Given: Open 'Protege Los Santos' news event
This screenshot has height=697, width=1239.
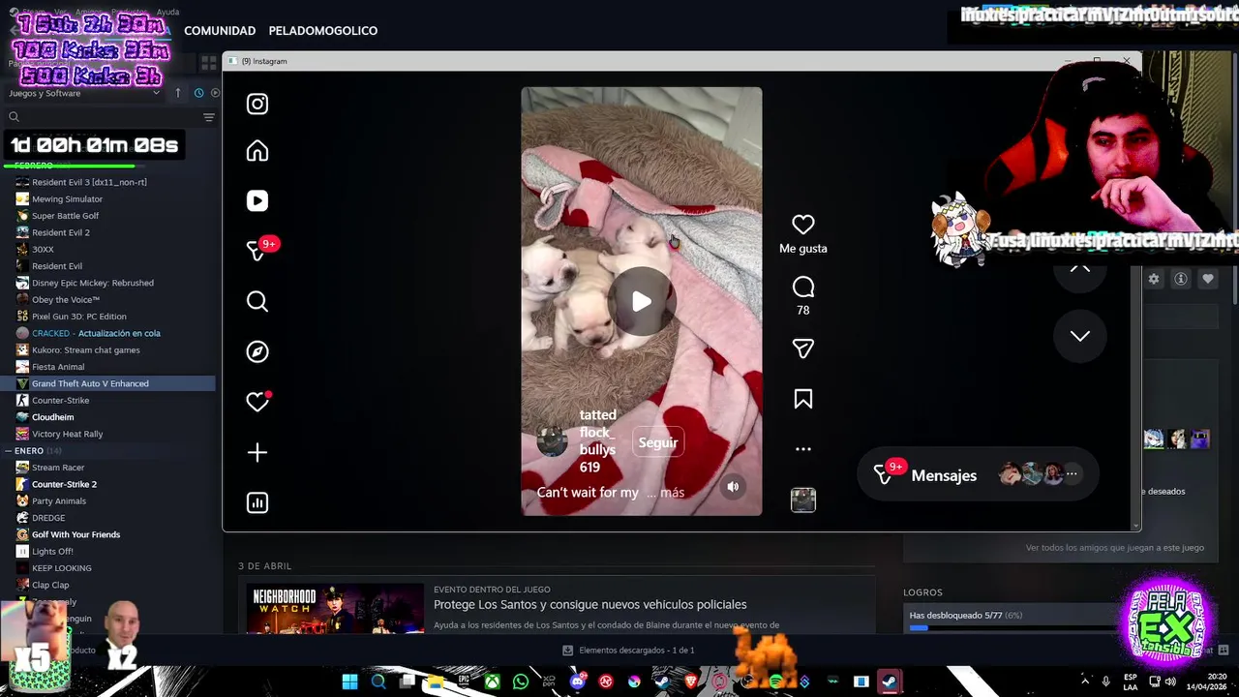Looking at the screenshot, I should click(x=590, y=604).
